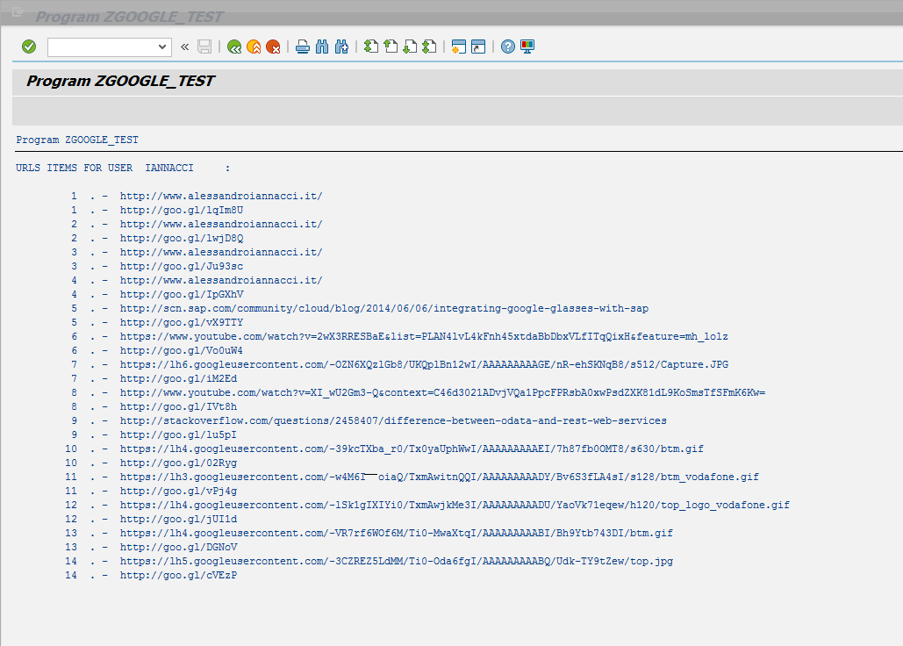Collapse command field with double-chevron

[x=185, y=47]
